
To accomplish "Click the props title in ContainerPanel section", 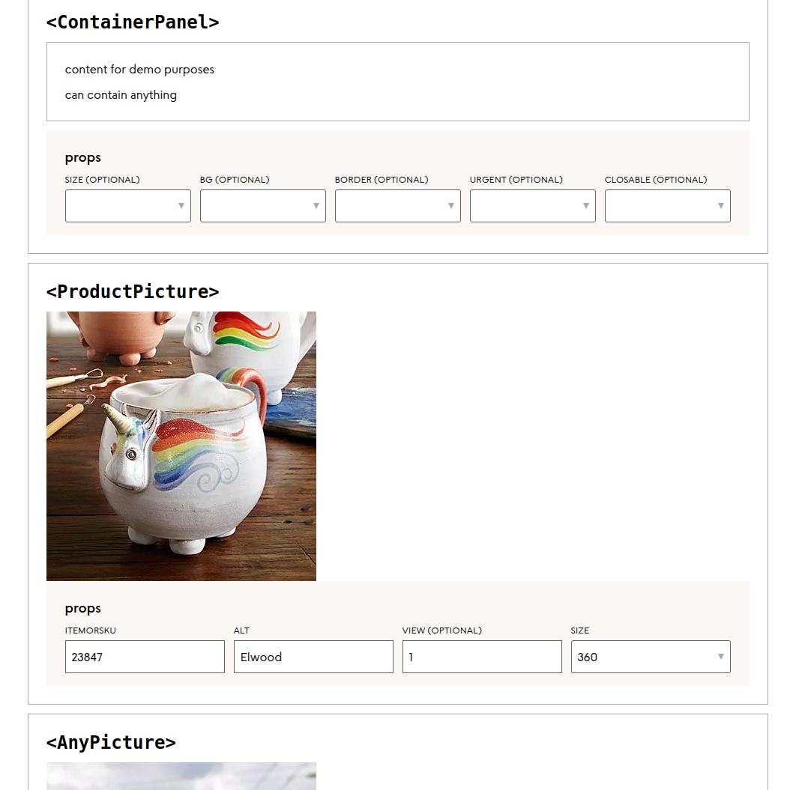I will pyautogui.click(x=82, y=157).
